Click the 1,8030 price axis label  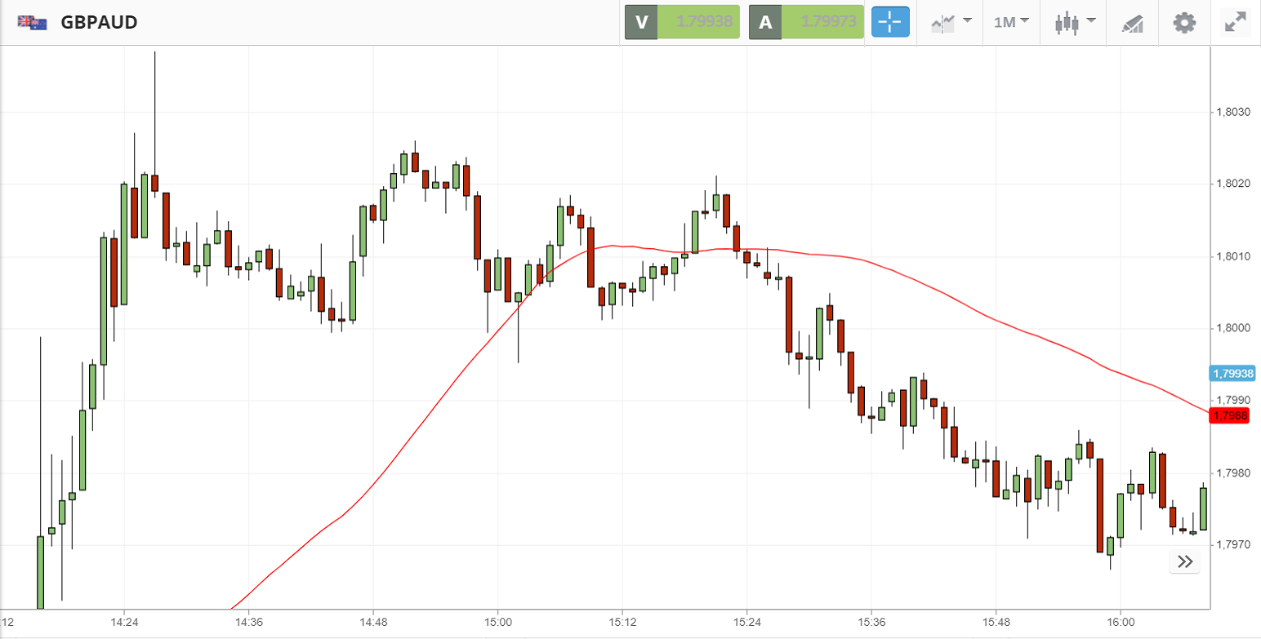tap(1232, 112)
